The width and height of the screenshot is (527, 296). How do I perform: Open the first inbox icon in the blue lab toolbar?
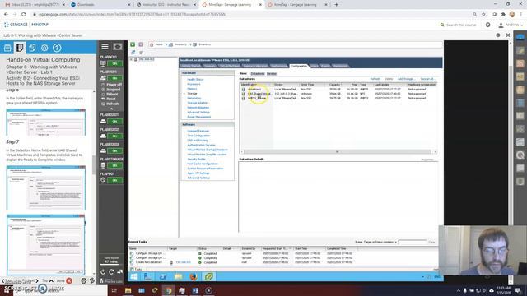7,48
